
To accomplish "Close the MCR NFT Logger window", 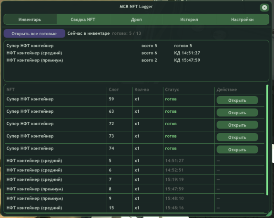I will tap(264, 8).
